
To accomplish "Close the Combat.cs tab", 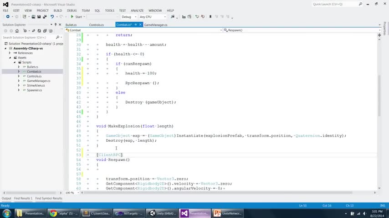I will (x=140, y=25).
